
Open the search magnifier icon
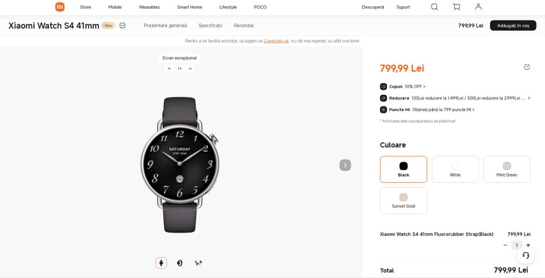point(434,7)
